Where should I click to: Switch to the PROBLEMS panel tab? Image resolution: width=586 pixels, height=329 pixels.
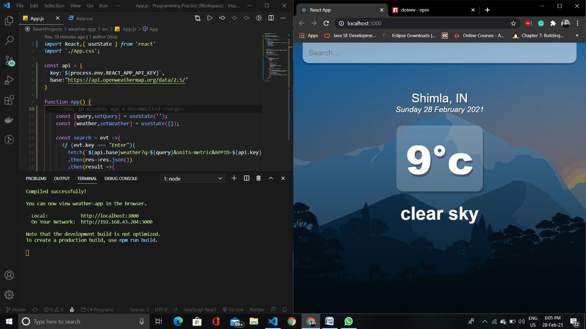[x=36, y=178]
